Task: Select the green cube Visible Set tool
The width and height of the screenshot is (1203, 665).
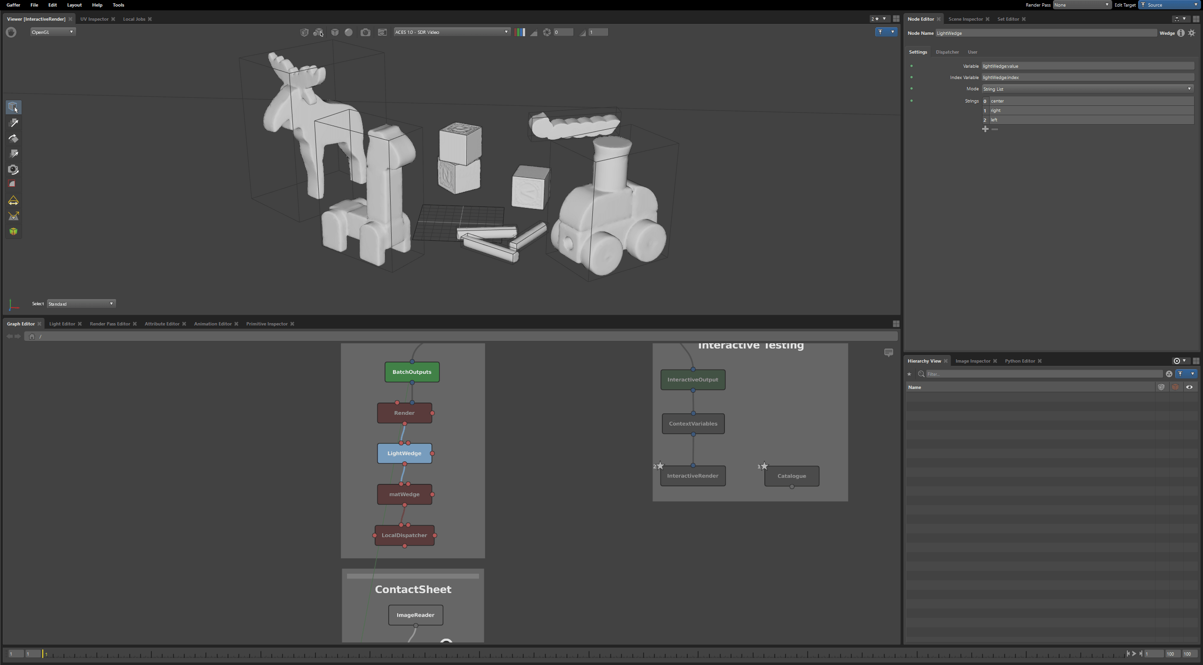Action: (x=13, y=231)
